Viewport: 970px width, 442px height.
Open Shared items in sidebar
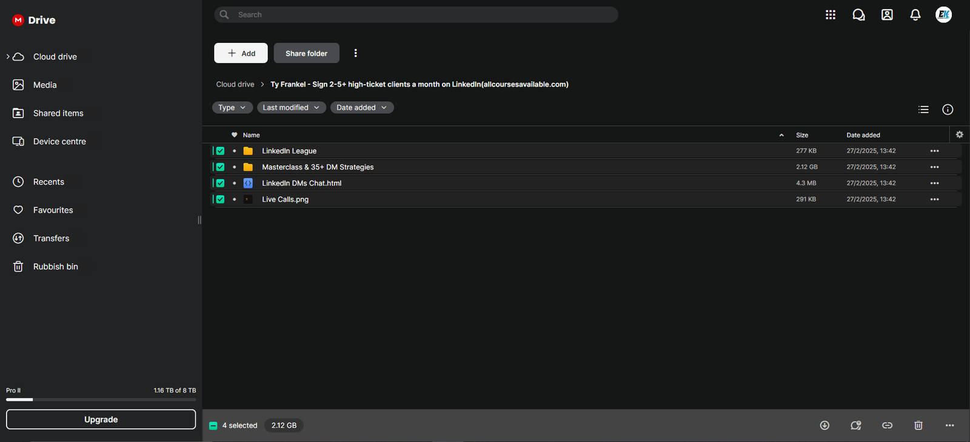click(58, 113)
